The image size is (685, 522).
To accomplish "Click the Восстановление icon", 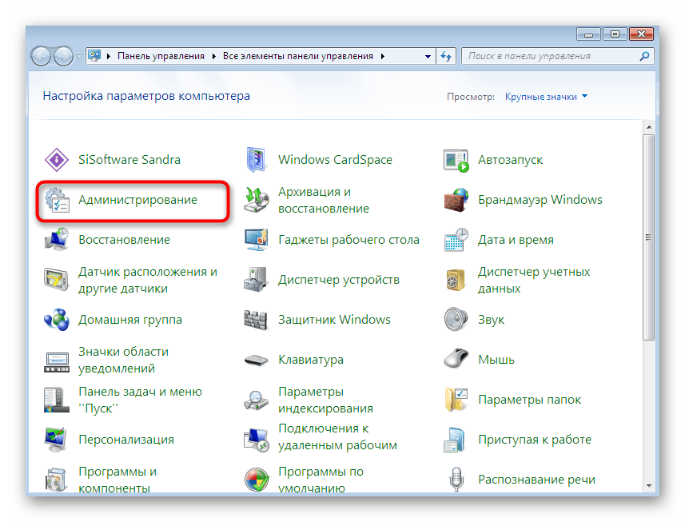I will point(57,240).
